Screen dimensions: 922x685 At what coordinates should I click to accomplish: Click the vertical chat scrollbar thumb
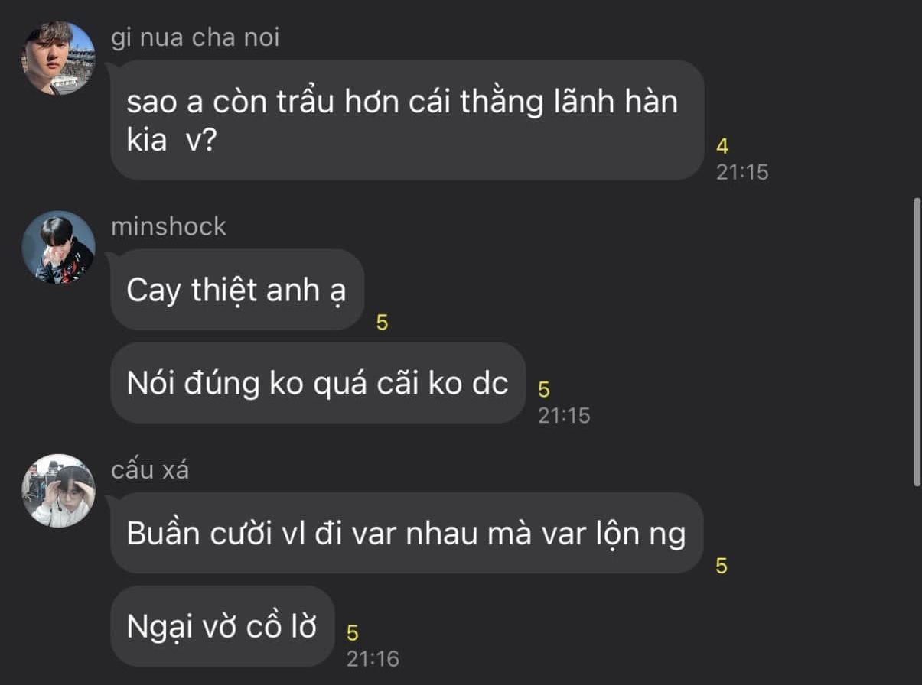pos(917,342)
